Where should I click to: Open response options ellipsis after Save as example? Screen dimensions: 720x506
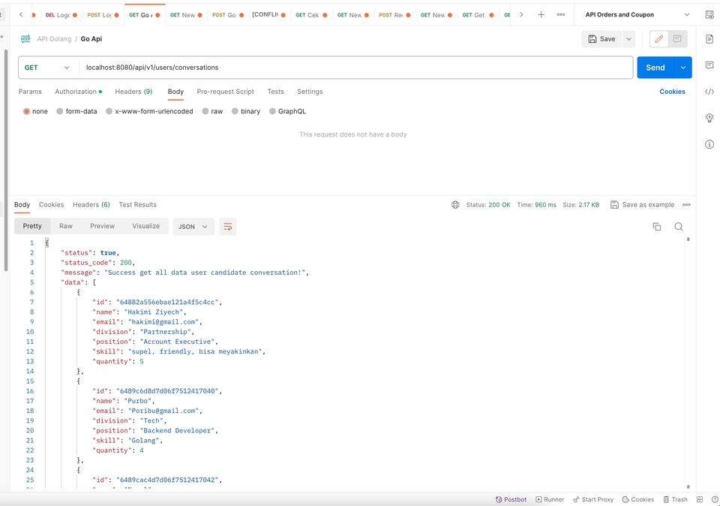click(x=686, y=204)
